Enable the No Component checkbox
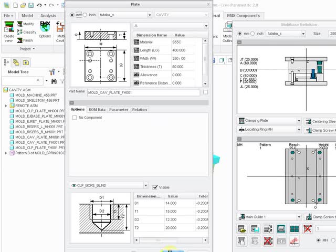 pos(75,118)
